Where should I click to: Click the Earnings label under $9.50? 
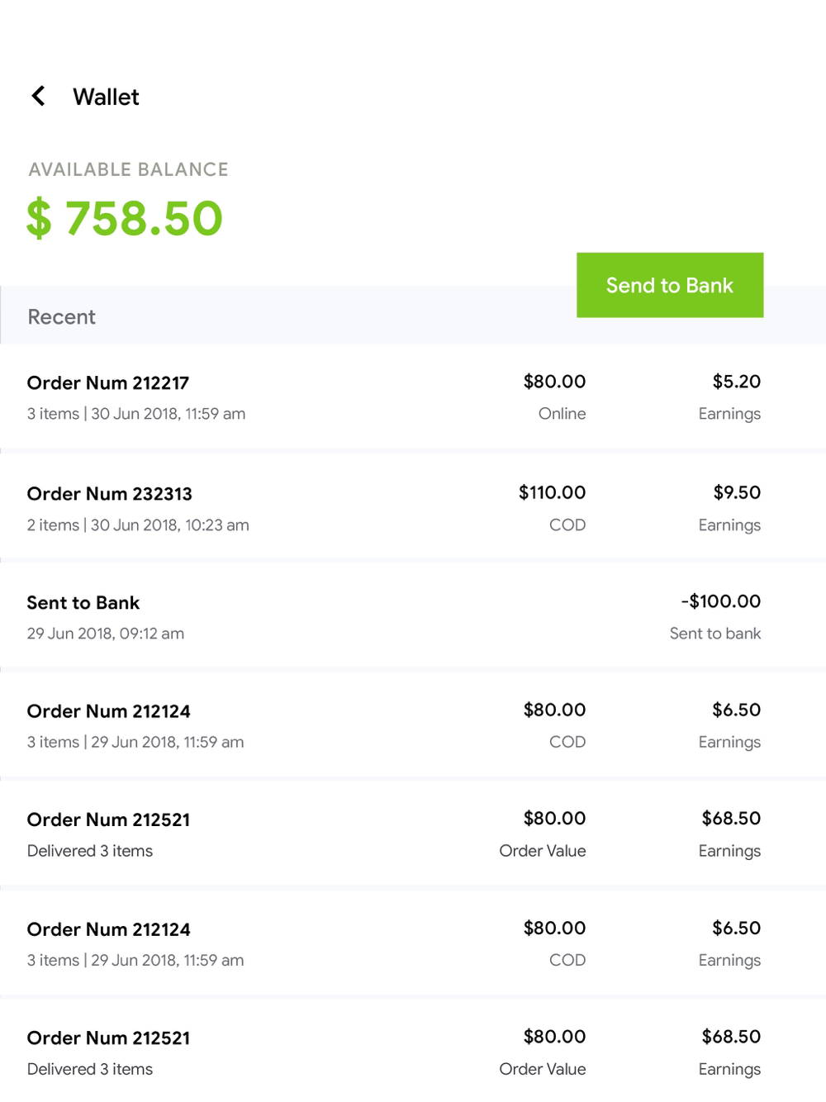coord(729,525)
